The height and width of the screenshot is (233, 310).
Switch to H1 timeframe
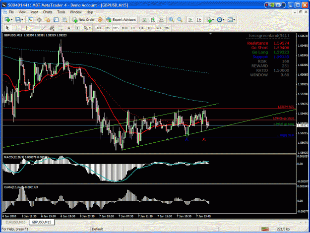[133, 28]
